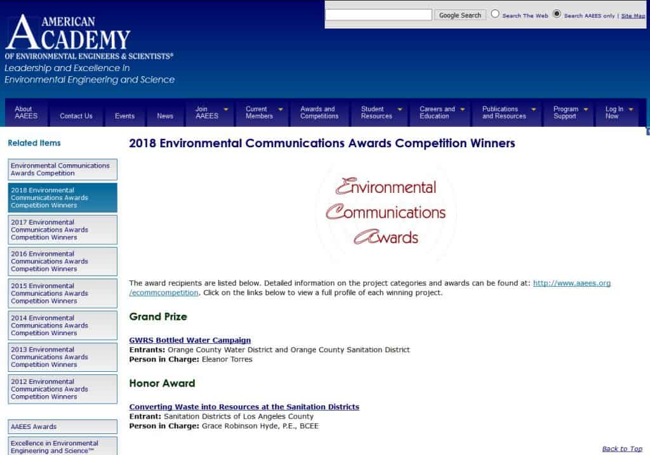Expand the Program Support menu arrow
Viewport: 650px width, 455px height.
tap(585, 109)
